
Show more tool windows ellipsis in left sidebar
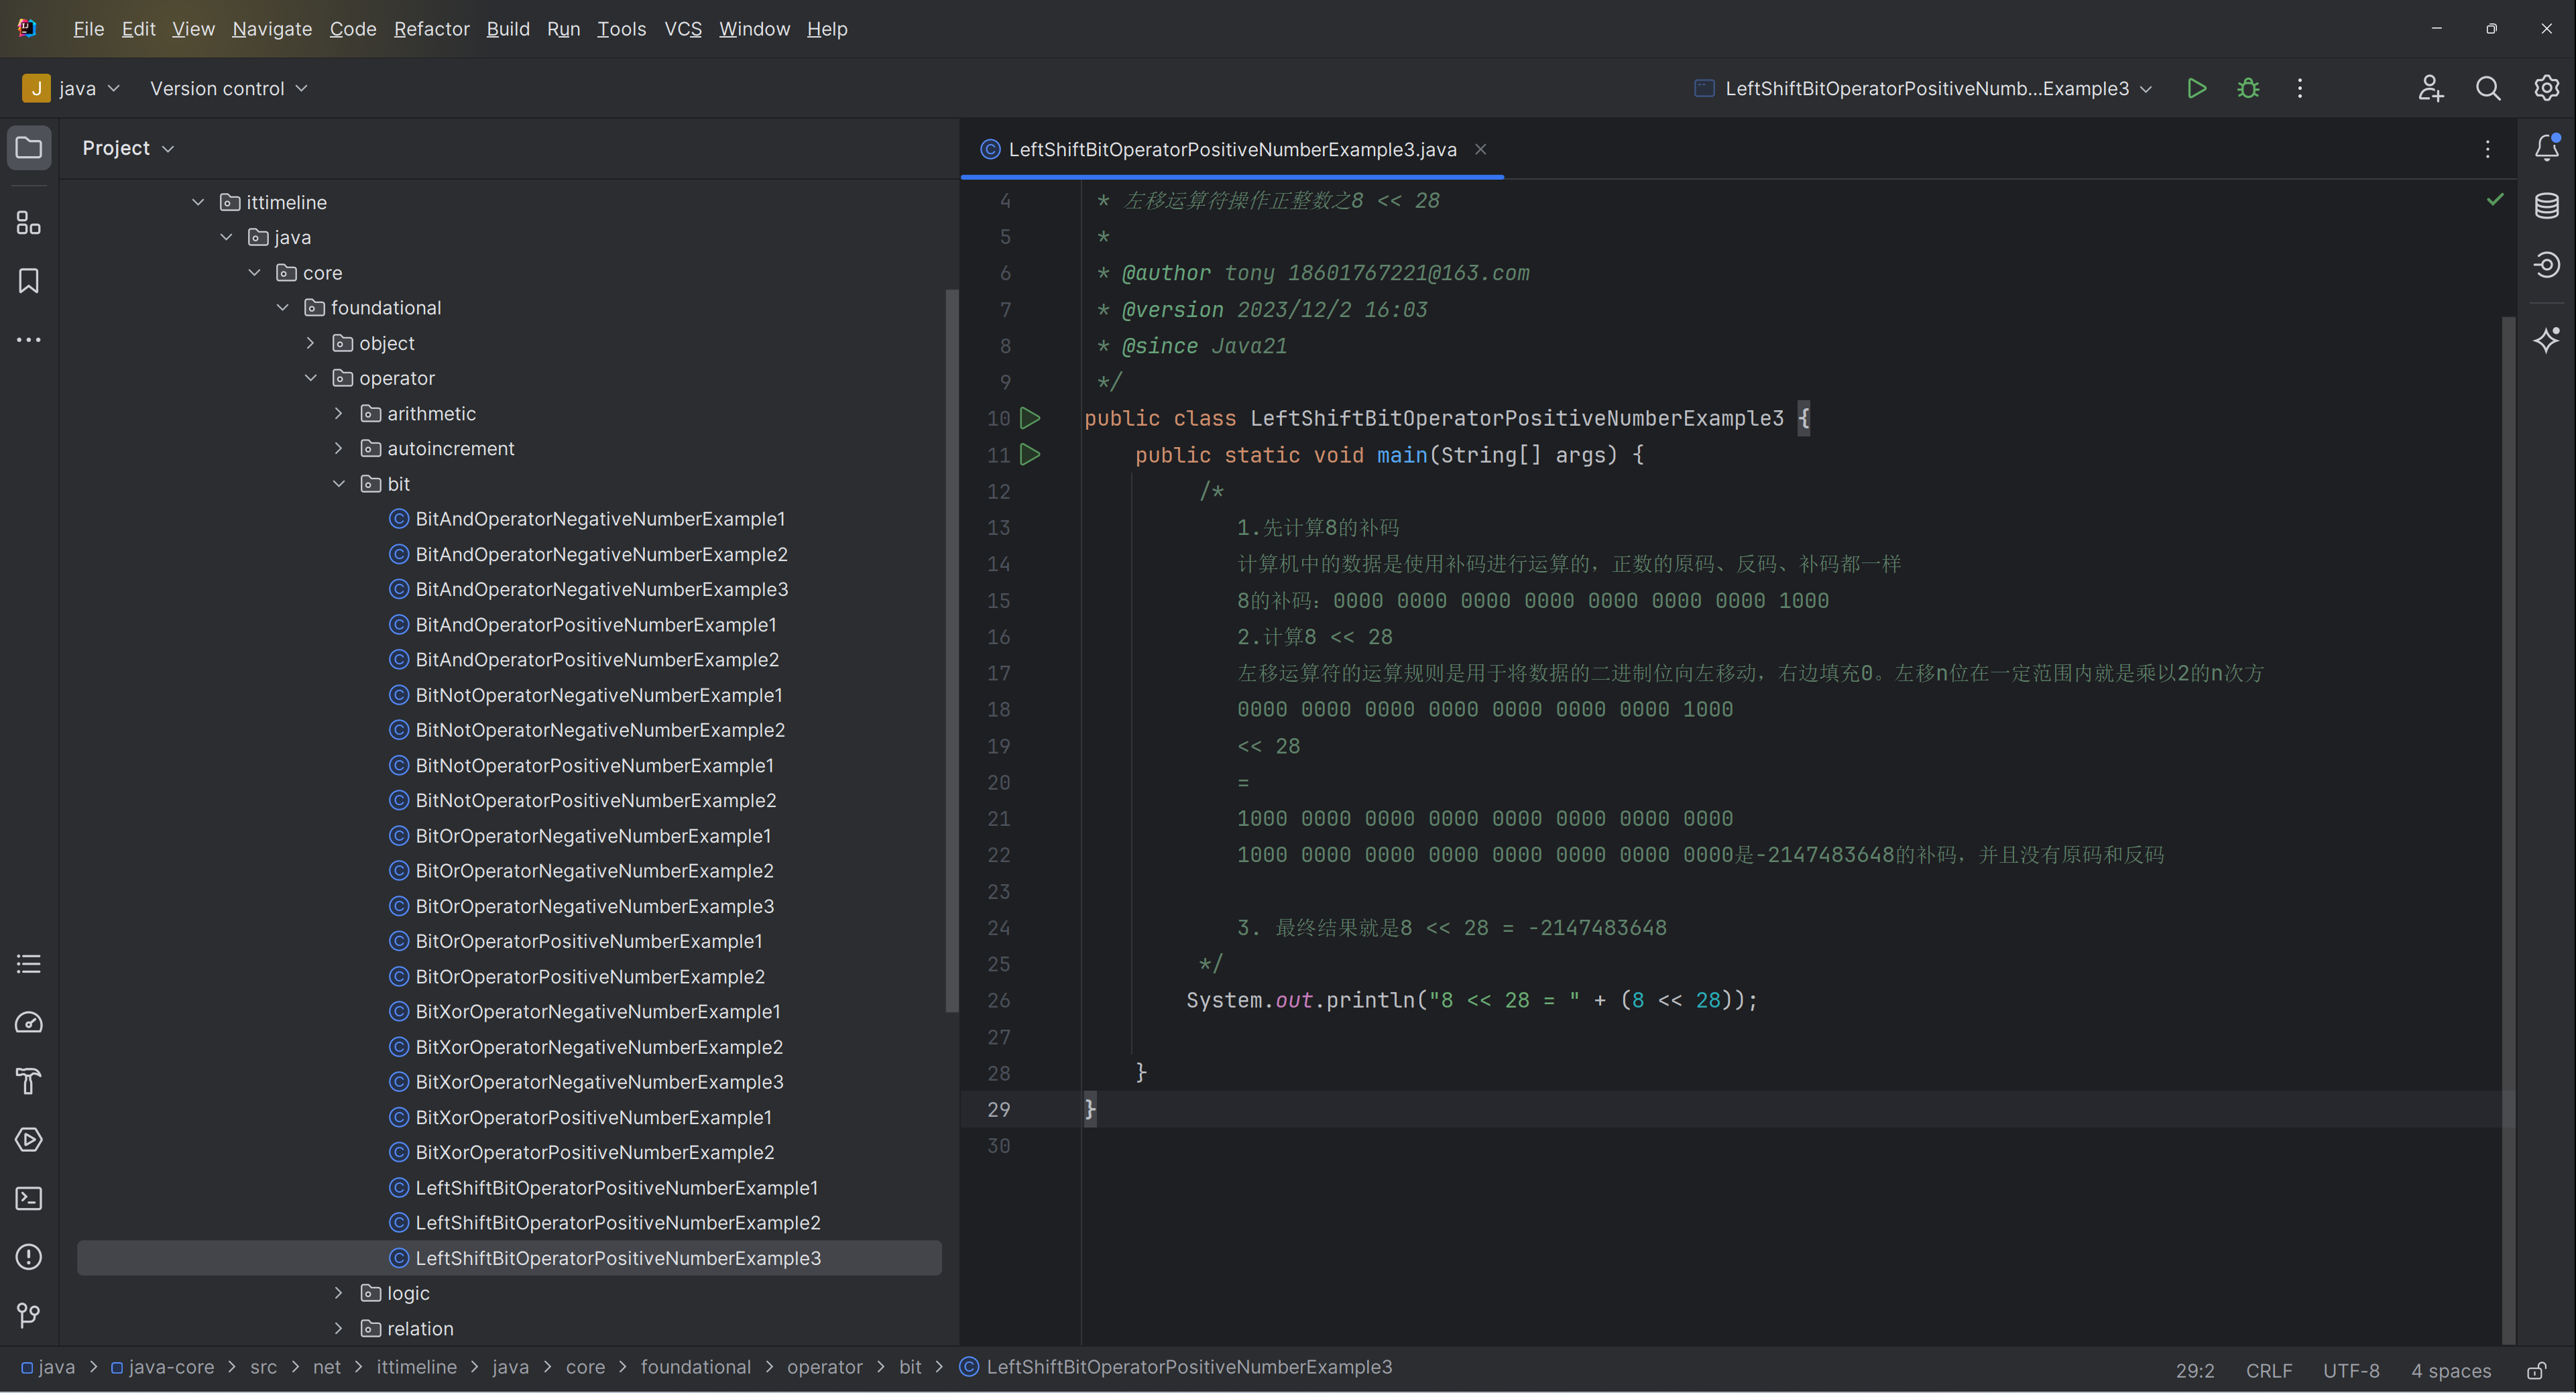coord(29,340)
